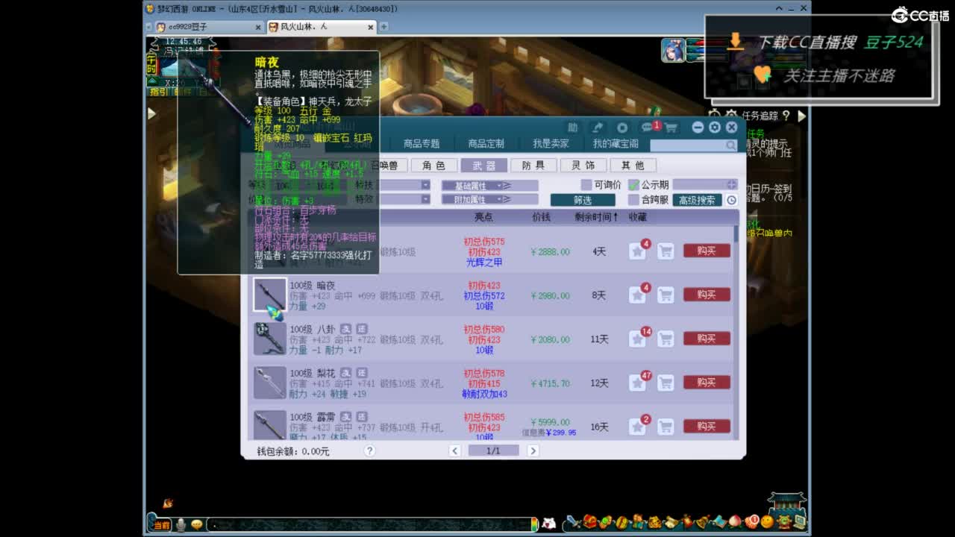955x537 pixels.
Task: Add 暗夜 weapon to shopping cart
Action: point(666,295)
